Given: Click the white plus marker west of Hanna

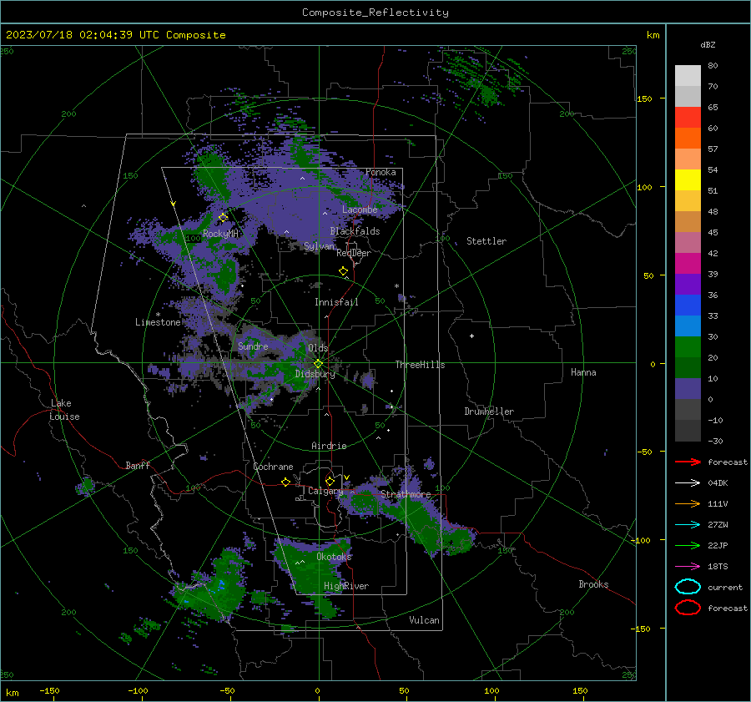Looking at the screenshot, I should tap(471, 336).
